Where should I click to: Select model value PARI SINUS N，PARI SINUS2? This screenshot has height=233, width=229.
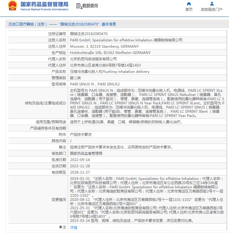click(95, 84)
